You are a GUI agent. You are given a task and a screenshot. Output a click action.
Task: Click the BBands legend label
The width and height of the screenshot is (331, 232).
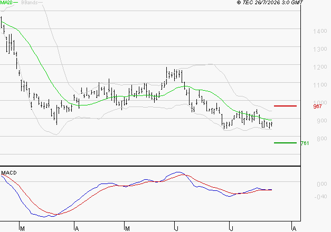coord(30,3)
